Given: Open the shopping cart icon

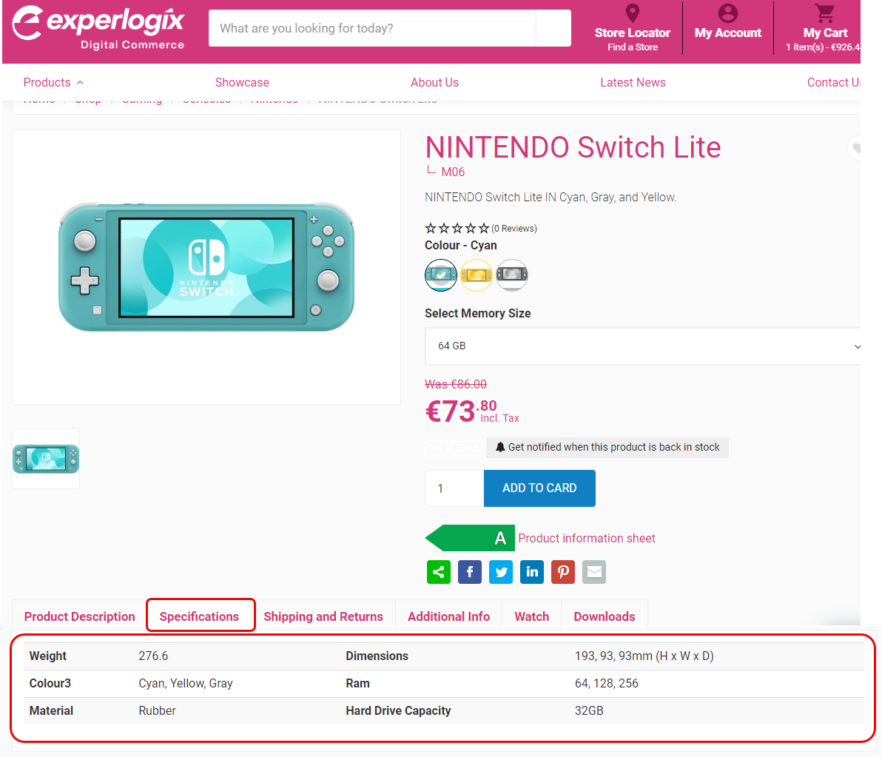Looking at the screenshot, I should [824, 13].
